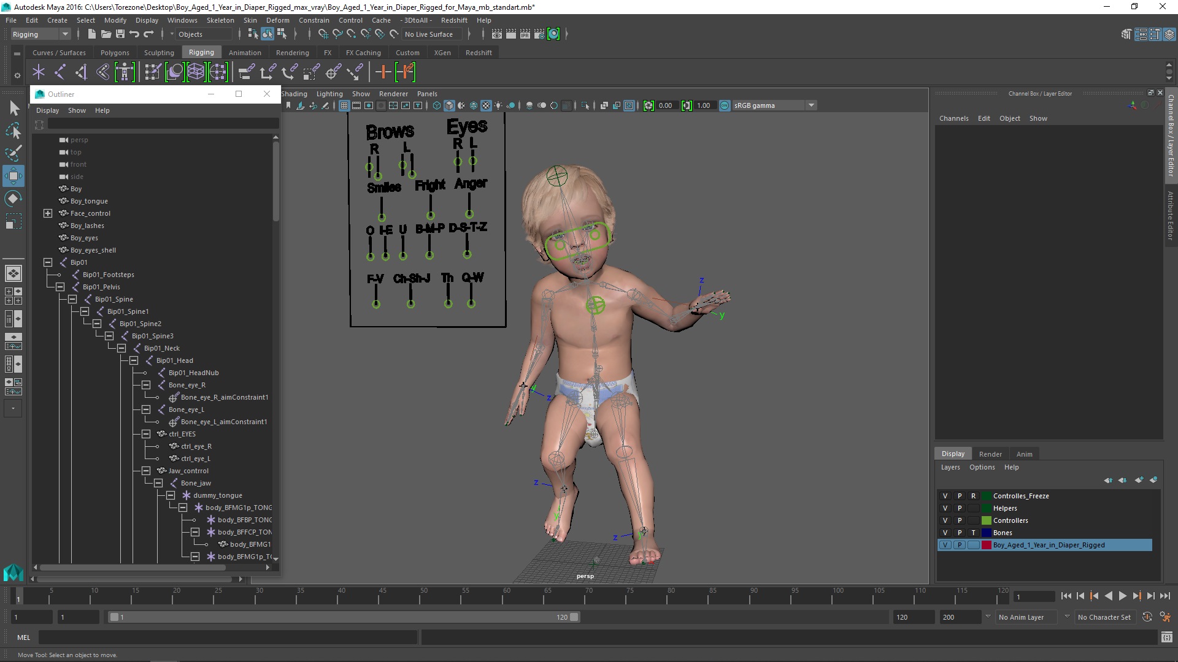This screenshot has width=1178, height=662.
Task: Select the arrow Select tool in toolbox
Action: [x=13, y=108]
